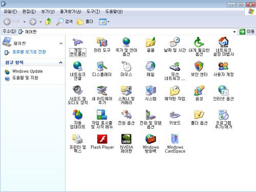This screenshot has height=192, width=256.
Task: Open the Windows 방화벽 icon
Action: (x=151, y=139)
